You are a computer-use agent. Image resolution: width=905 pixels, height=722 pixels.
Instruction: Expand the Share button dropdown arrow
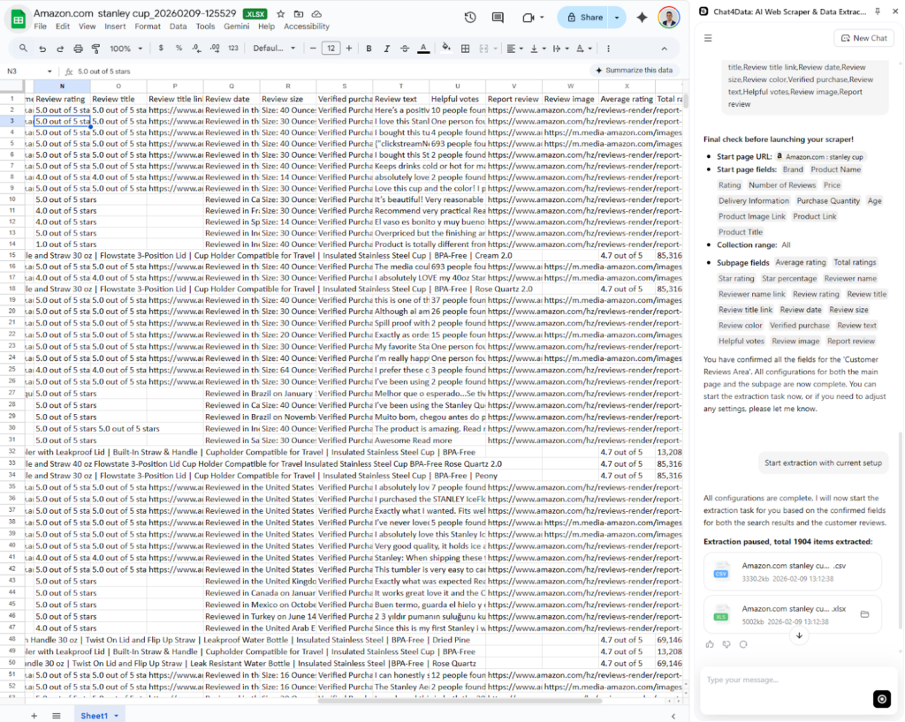(616, 17)
